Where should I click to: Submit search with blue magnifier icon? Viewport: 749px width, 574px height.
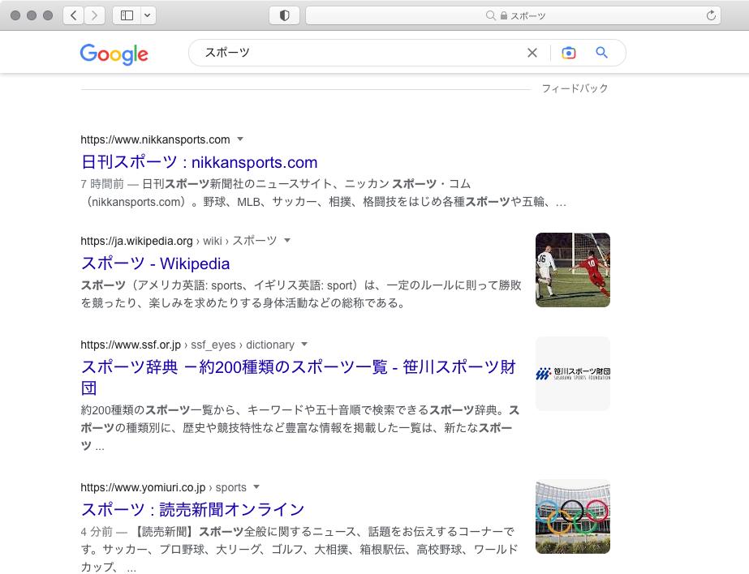(602, 53)
